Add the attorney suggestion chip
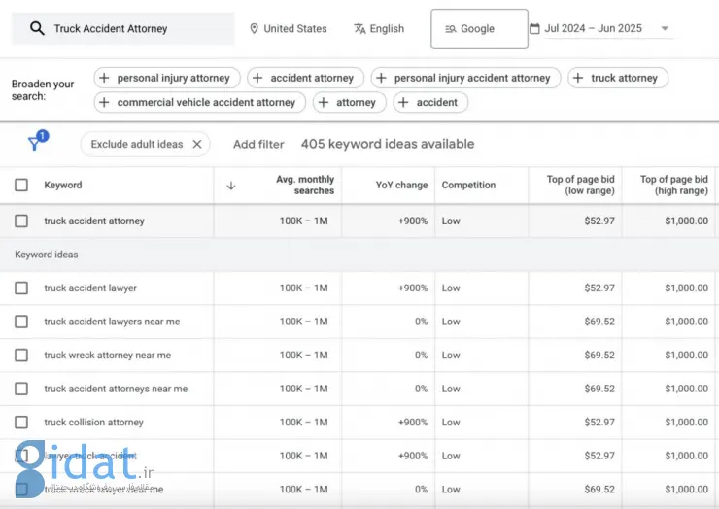This screenshot has width=719, height=509. pos(350,102)
